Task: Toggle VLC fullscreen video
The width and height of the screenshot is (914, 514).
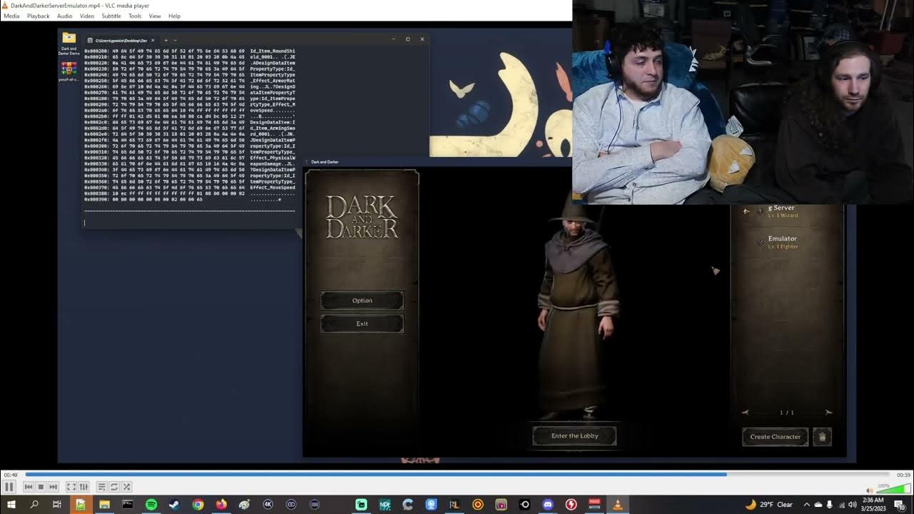Action: (x=71, y=487)
